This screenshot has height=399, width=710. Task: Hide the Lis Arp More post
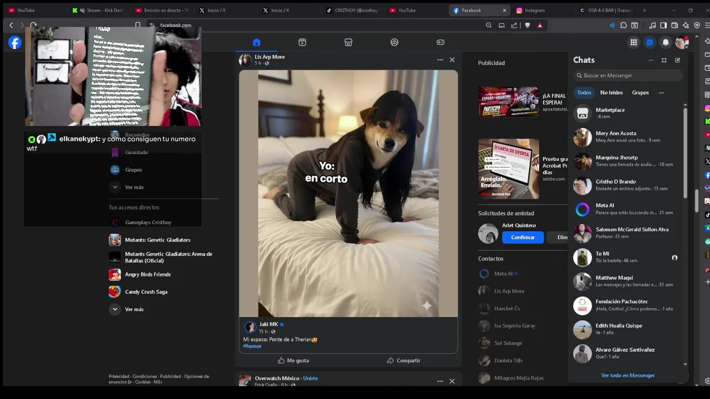[x=452, y=60]
